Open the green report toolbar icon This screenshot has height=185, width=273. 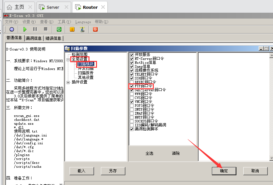[59, 29]
